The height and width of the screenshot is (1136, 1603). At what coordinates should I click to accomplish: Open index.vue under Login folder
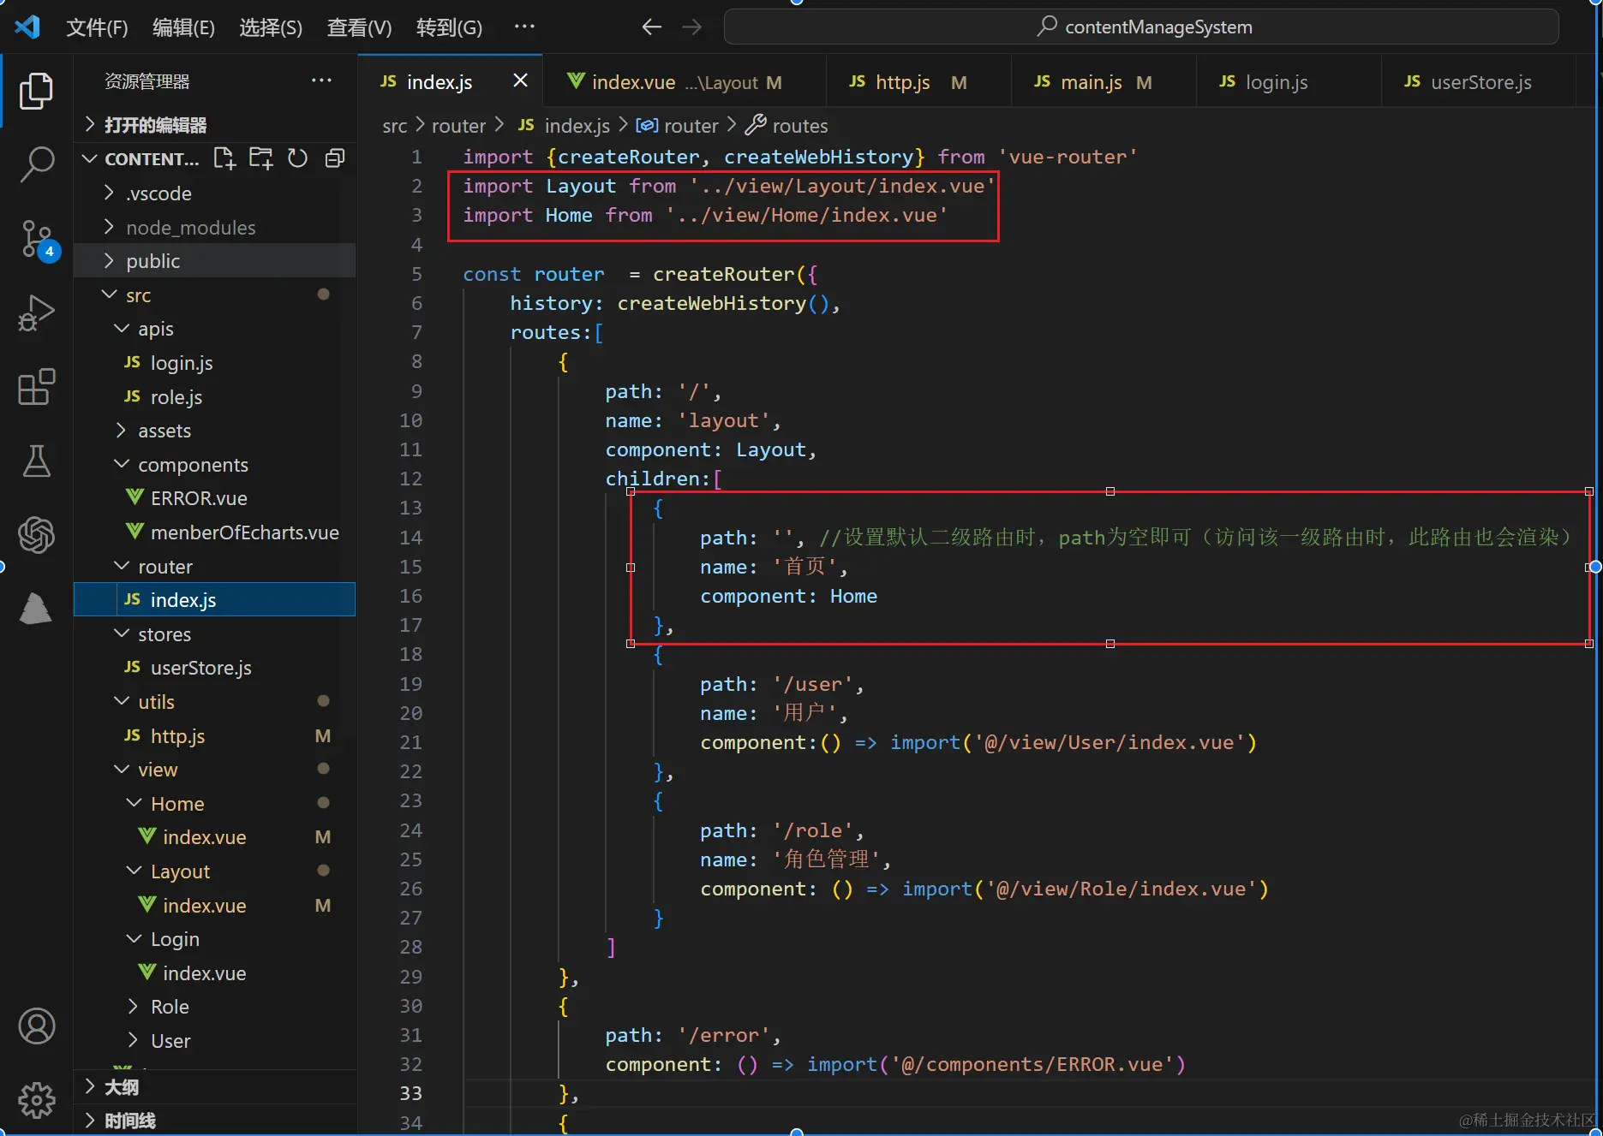coord(215,972)
